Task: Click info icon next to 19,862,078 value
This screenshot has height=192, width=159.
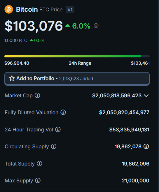Action: pos(146,146)
